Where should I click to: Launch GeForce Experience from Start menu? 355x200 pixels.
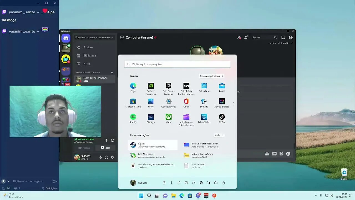151,89
